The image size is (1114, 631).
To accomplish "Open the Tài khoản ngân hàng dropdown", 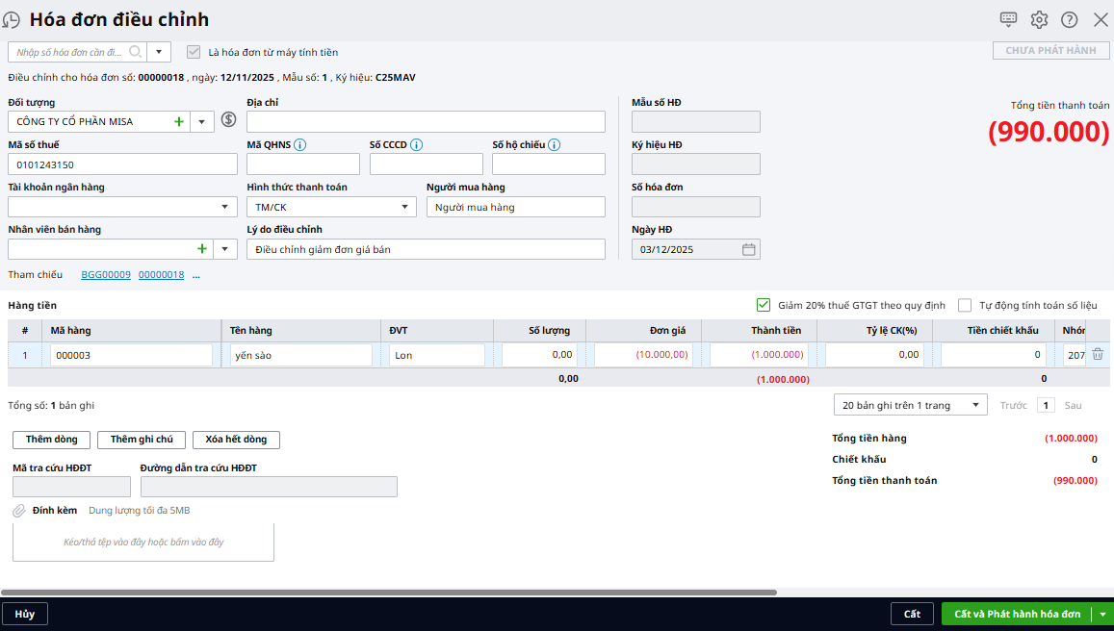I will coord(225,207).
